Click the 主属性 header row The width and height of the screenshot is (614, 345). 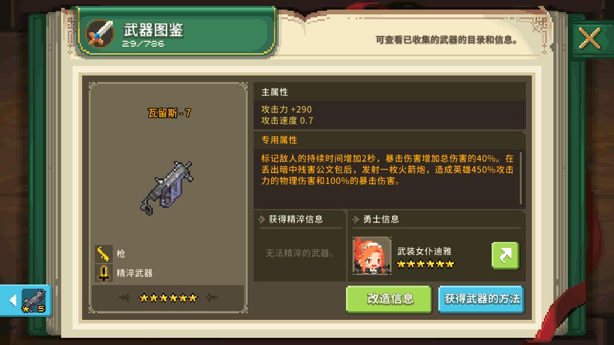pyautogui.click(x=389, y=92)
